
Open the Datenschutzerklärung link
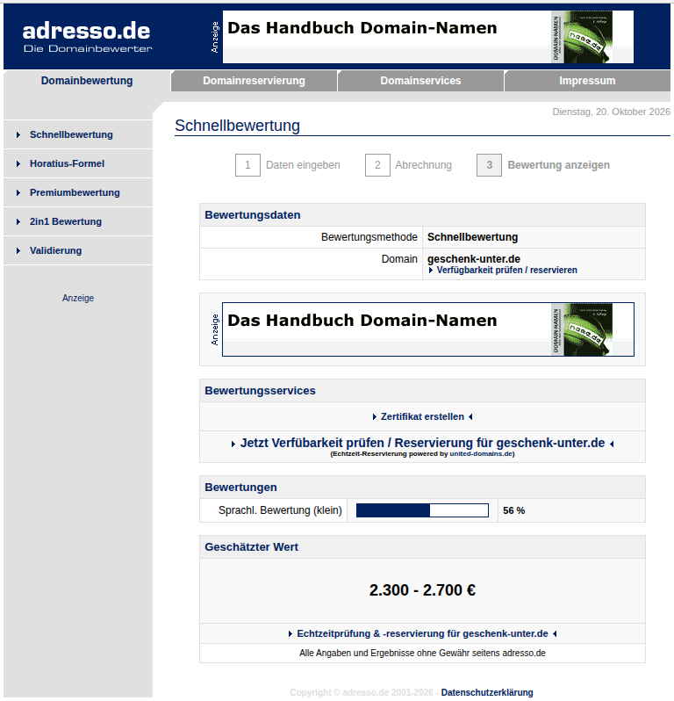point(487,692)
